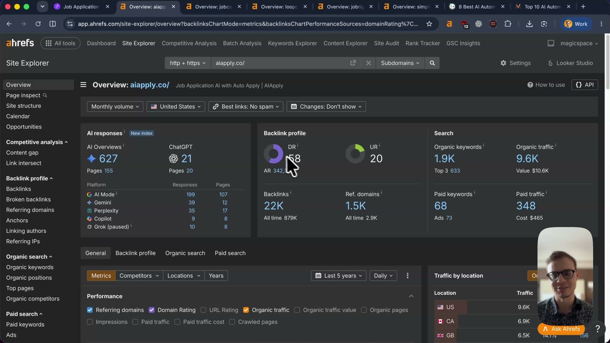Open the Best links: No spam dropdown
Viewport: 610px width, 343px height.
point(246,107)
